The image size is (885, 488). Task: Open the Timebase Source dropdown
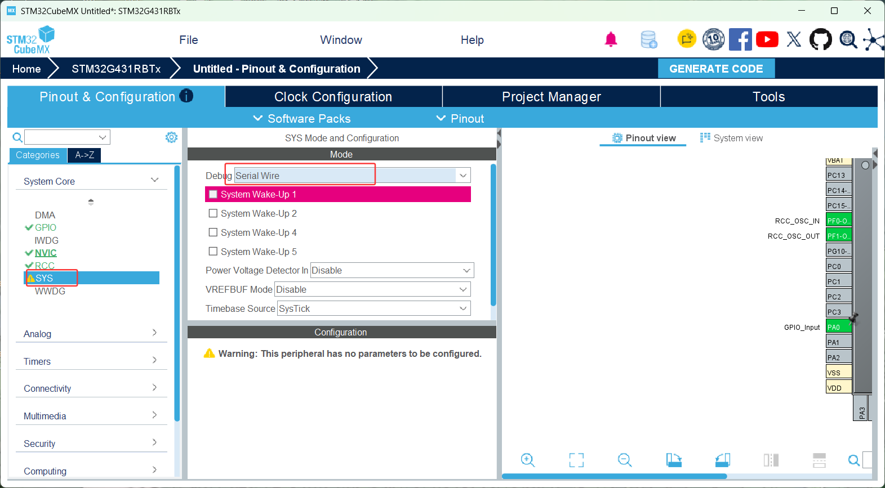(x=374, y=308)
